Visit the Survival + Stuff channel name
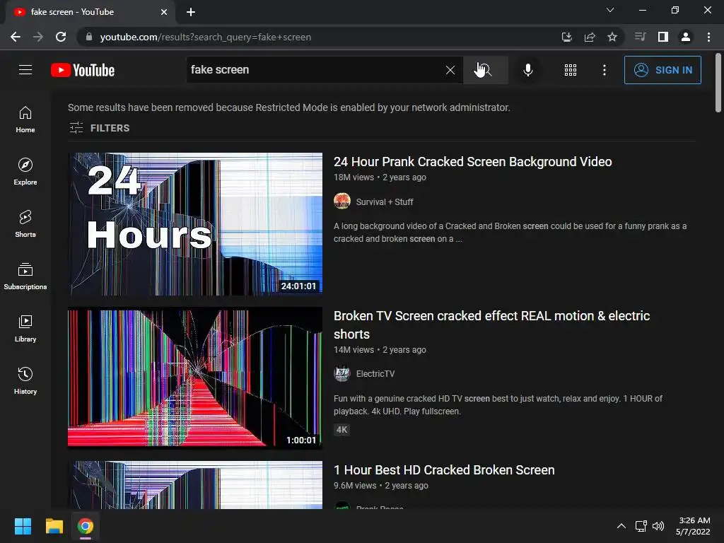Screen dimensions: 724x543 [x=385, y=202]
